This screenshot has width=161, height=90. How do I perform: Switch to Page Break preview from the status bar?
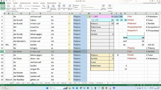coord(144,85)
